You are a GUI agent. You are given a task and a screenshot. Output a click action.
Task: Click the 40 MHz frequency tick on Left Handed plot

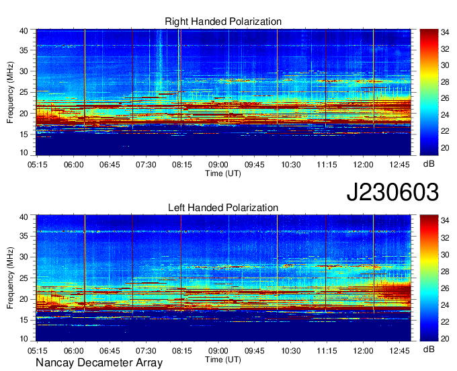24,217
